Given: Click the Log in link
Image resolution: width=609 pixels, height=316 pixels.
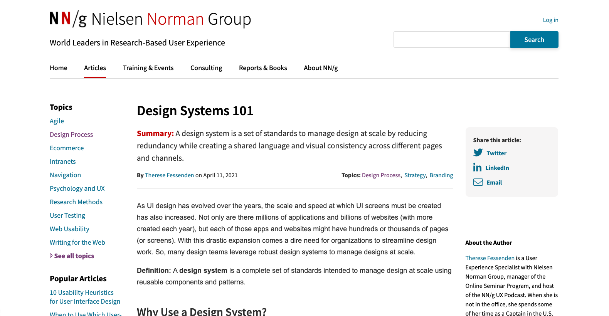Looking at the screenshot, I should pyautogui.click(x=550, y=20).
